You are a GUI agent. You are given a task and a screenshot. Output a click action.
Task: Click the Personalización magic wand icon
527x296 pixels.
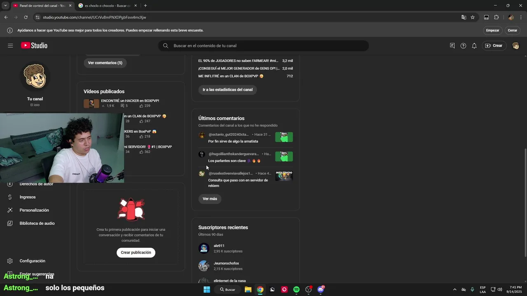[10, 210]
